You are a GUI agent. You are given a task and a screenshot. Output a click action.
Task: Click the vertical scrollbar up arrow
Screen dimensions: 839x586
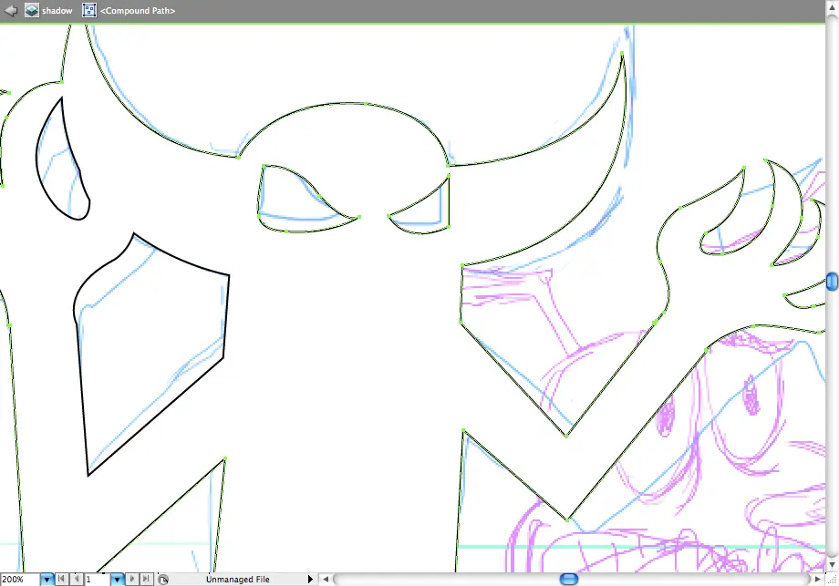click(832, 7)
